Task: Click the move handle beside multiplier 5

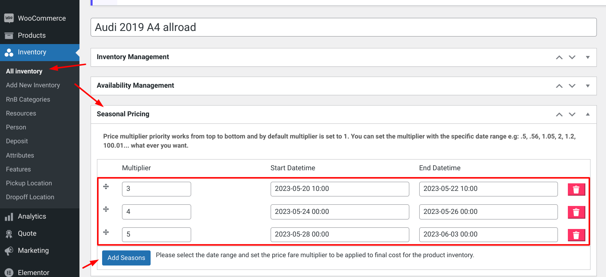Action: (x=106, y=232)
